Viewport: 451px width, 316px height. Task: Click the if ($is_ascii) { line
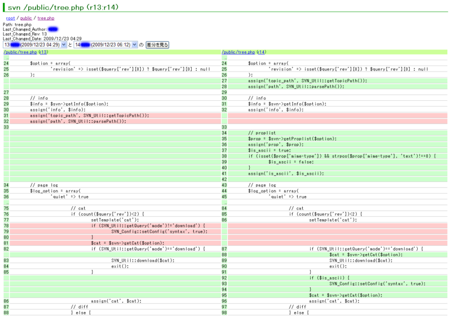coord(329,278)
